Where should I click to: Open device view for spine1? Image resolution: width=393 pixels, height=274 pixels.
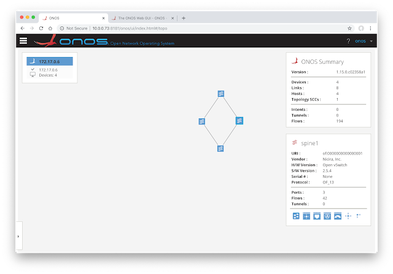pyautogui.click(x=296, y=216)
